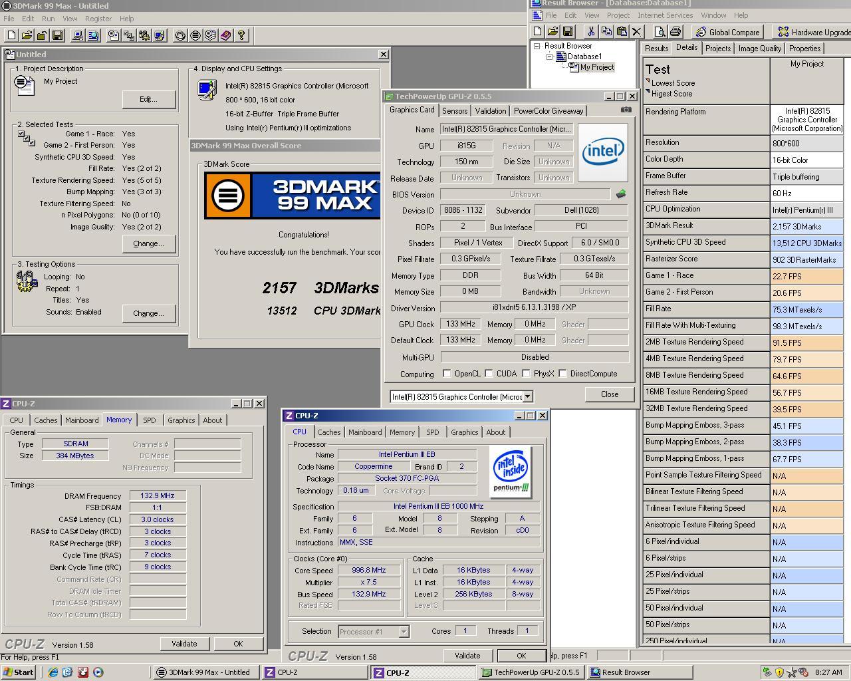Image resolution: width=851 pixels, height=681 pixels.
Task: Click Driver Version field in GPU-Z
Action: pyautogui.click(x=534, y=308)
